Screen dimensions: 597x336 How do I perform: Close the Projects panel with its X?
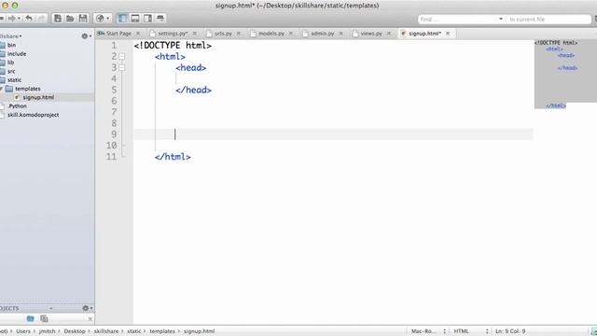click(x=90, y=319)
